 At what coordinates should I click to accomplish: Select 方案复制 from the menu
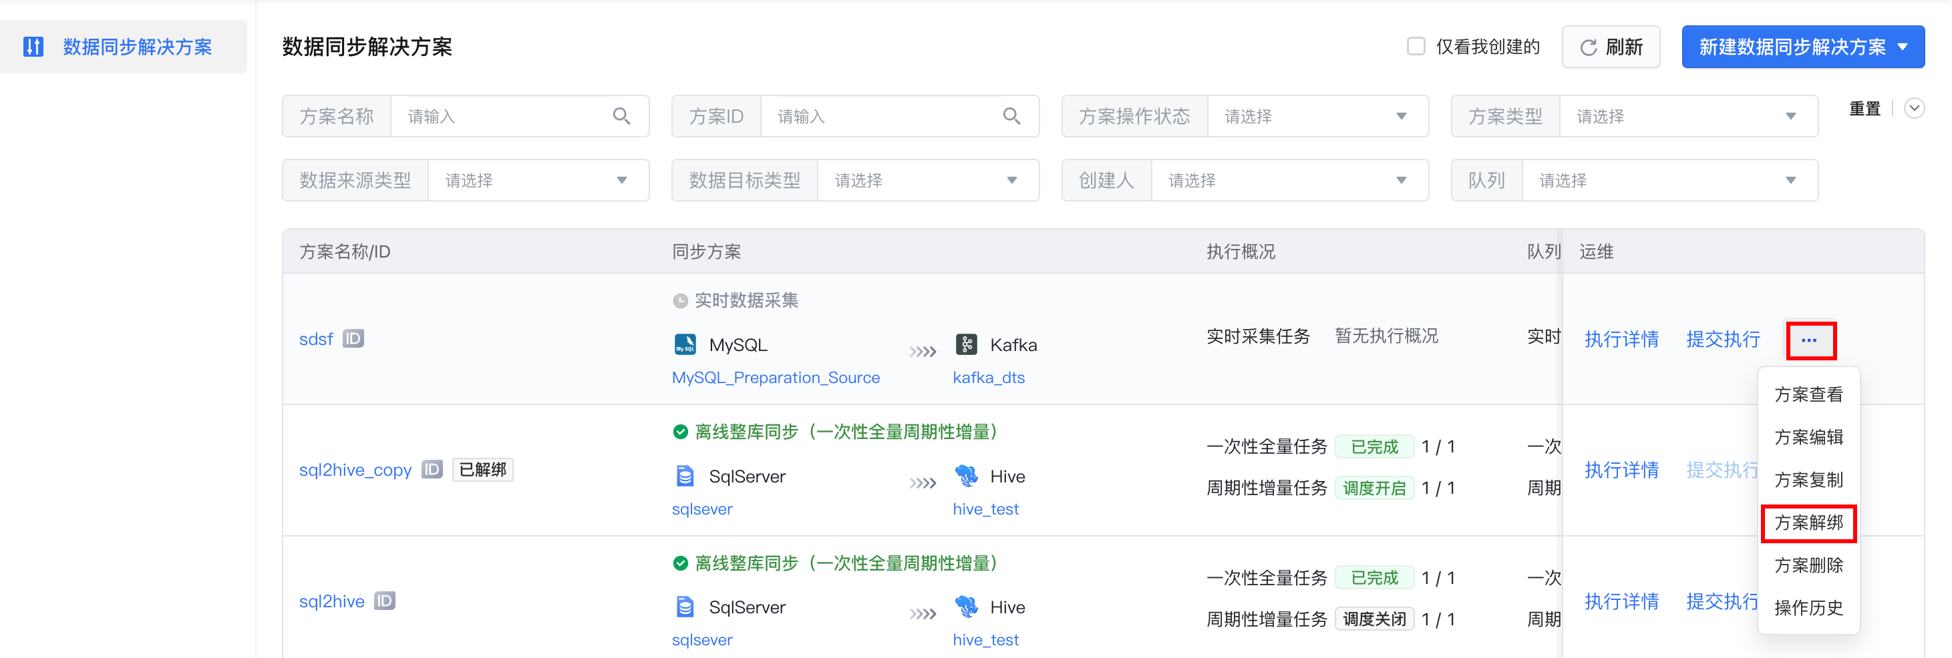pos(1809,479)
